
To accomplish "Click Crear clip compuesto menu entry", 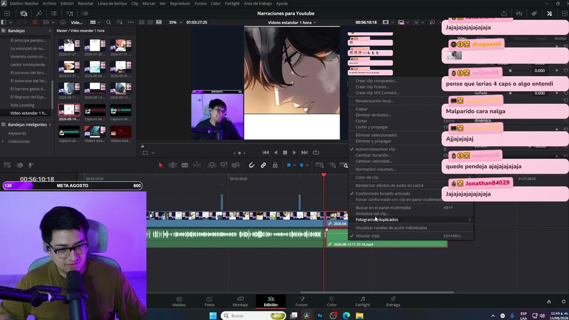I will [411, 81].
